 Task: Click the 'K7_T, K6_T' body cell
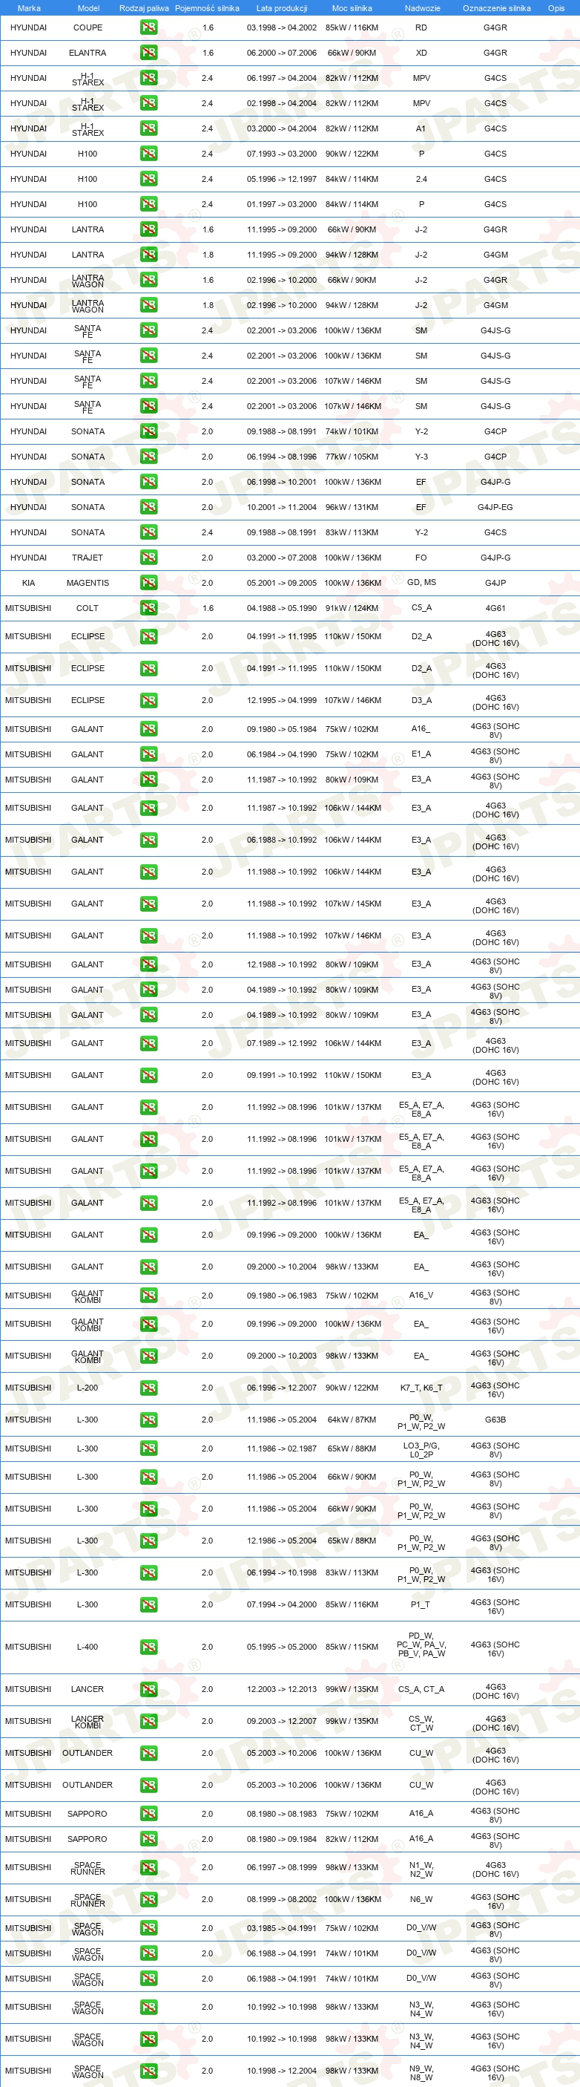tap(421, 1388)
